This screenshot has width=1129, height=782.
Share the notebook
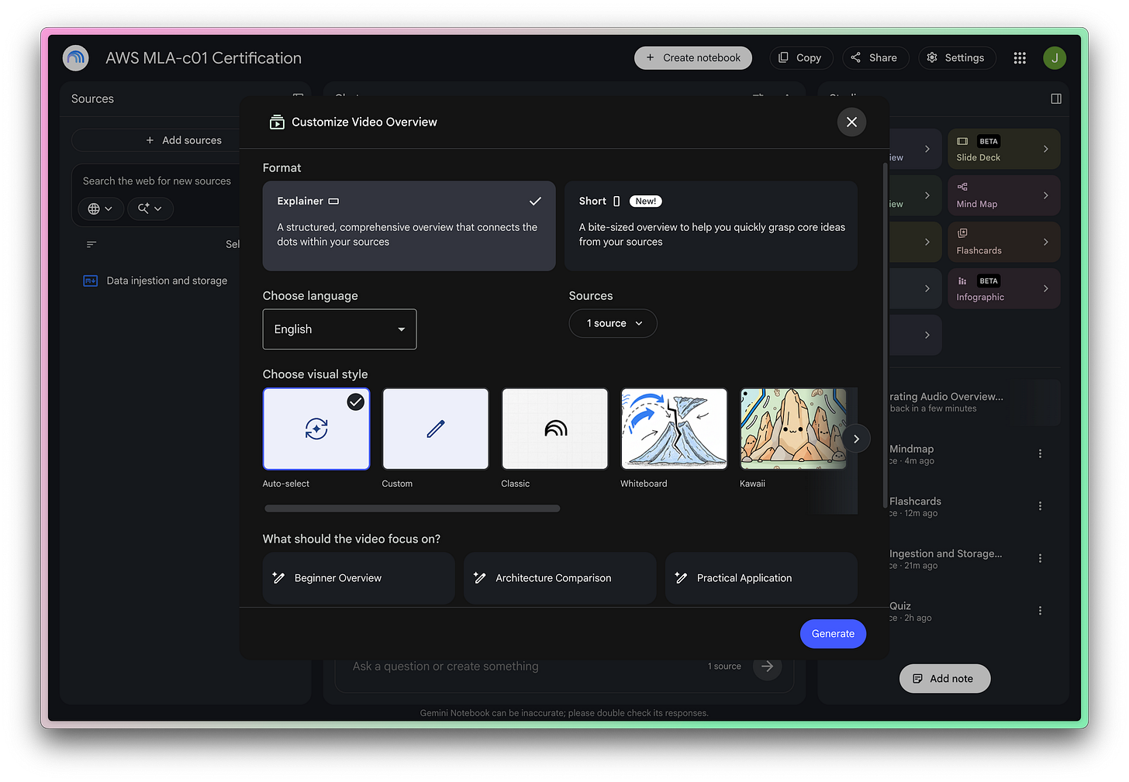tap(875, 58)
